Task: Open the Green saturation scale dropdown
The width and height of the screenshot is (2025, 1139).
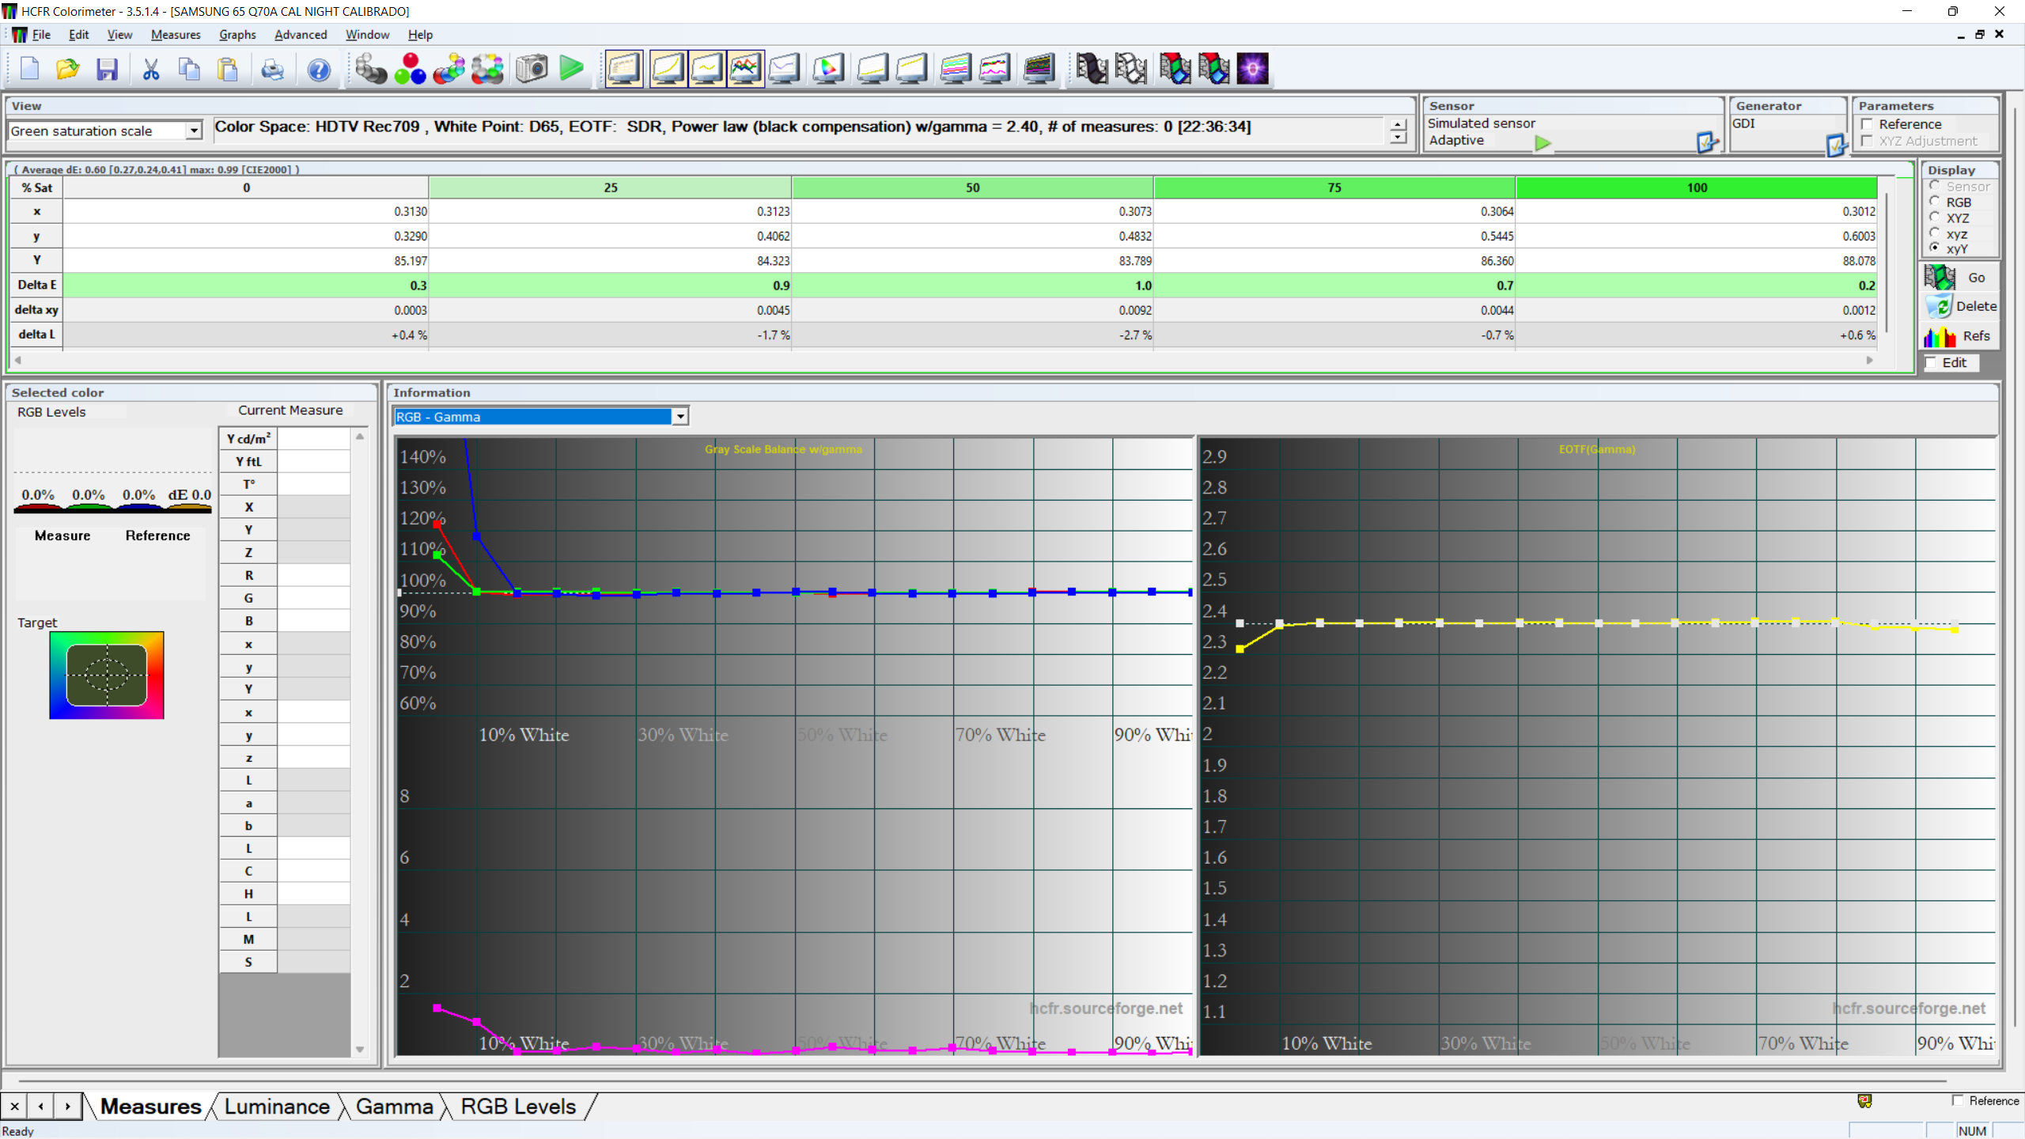Action: (194, 131)
